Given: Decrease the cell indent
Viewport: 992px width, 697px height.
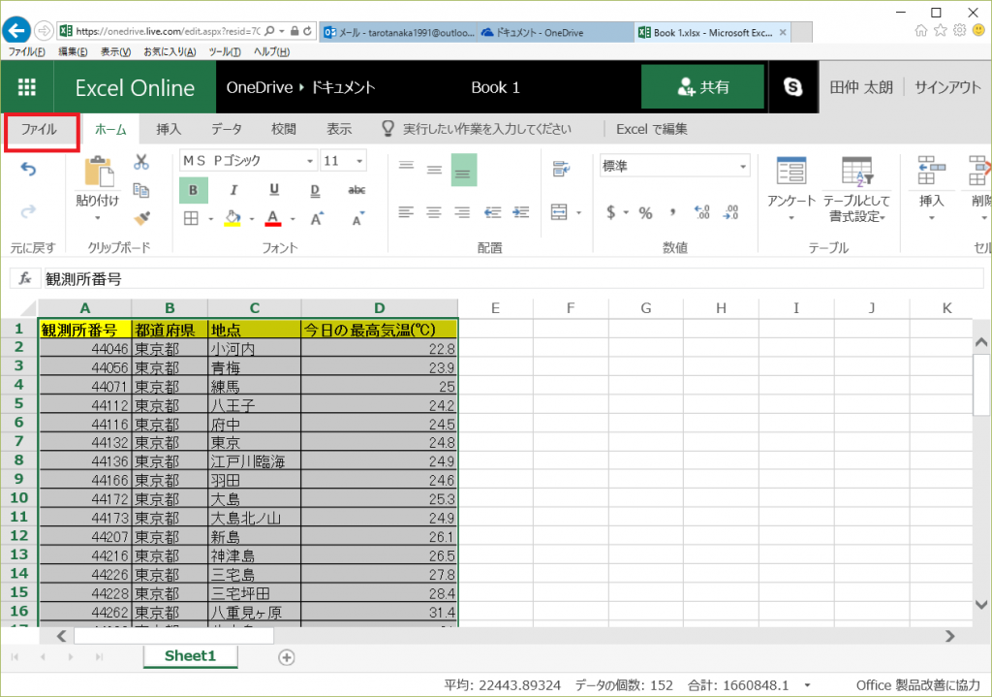Looking at the screenshot, I should [x=493, y=212].
